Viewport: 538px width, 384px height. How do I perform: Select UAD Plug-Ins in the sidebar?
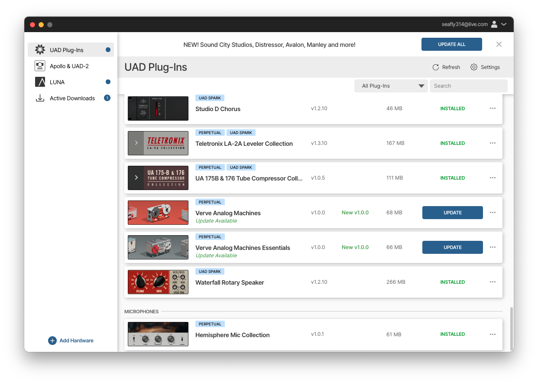tap(71, 49)
